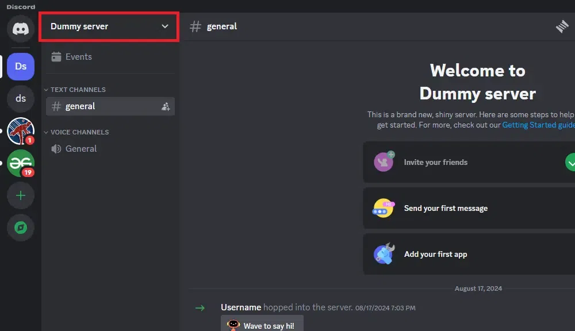Image resolution: width=575 pixels, height=331 pixels.
Task: Select the Ds server icon in the sidebar
Action: coord(21,66)
